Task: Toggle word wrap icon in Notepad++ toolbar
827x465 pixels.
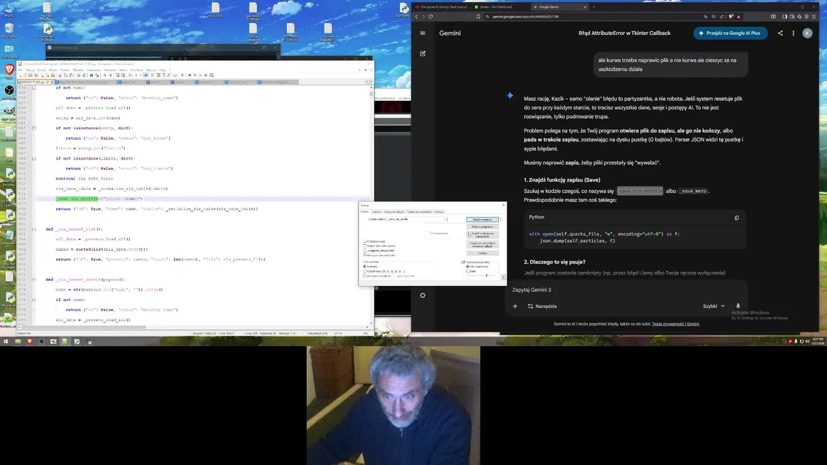Action: click(131, 76)
